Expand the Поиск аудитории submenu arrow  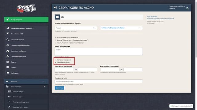(44, 86)
